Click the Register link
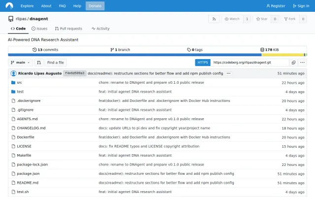Screen dimensions: 315x197 (x=276, y=6)
